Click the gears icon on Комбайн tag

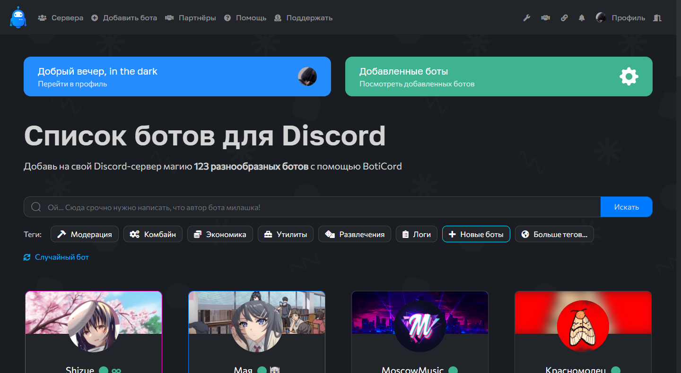coord(135,234)
